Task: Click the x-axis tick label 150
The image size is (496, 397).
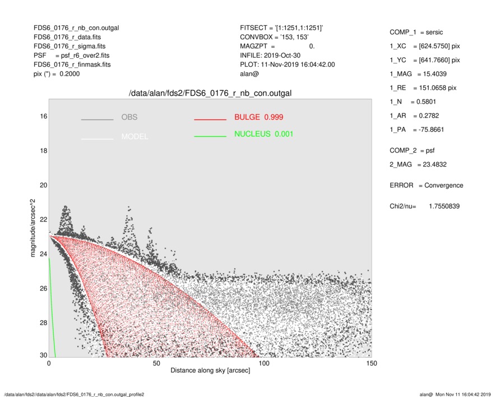Action: click(372, 363)
